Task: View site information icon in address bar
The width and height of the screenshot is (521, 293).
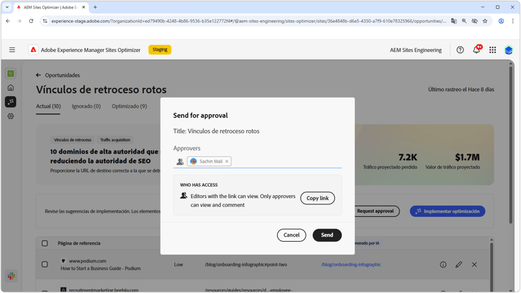Action: pyautogui.click(x=45, y=21)
